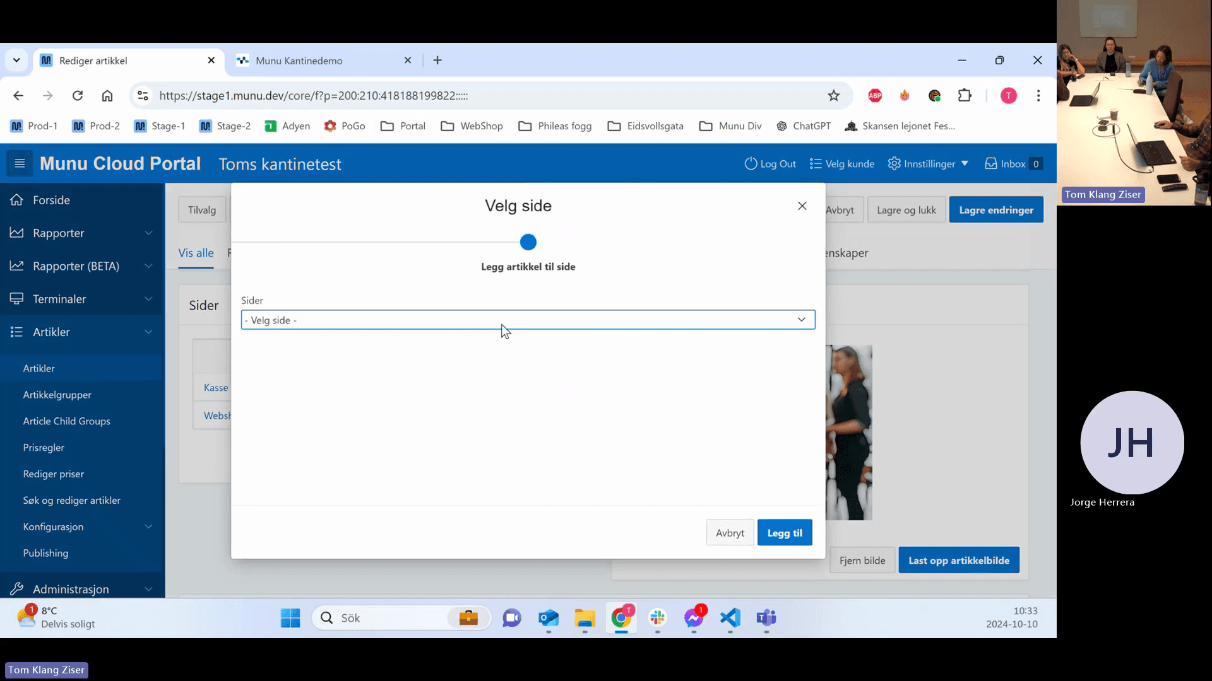Open Rediger priser in sidebar
Viewport: 1212px width, 681px height.
pos(53,474)
